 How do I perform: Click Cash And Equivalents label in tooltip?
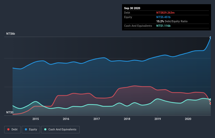(x=138, y=26)
